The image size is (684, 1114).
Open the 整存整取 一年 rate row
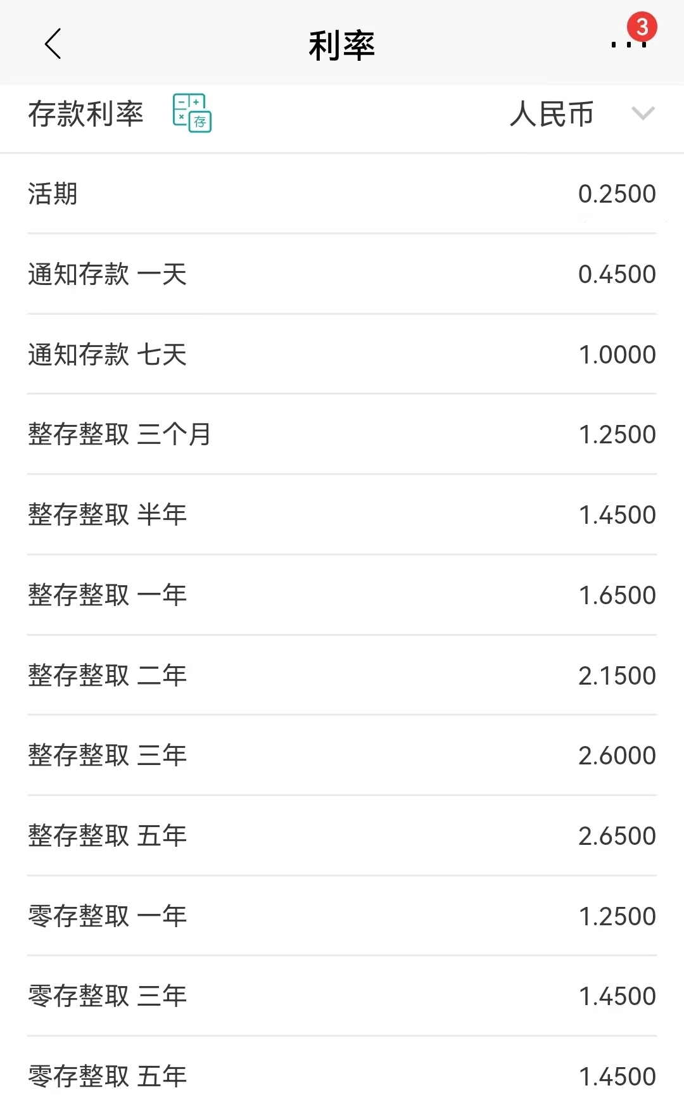(x=342, y=595)
